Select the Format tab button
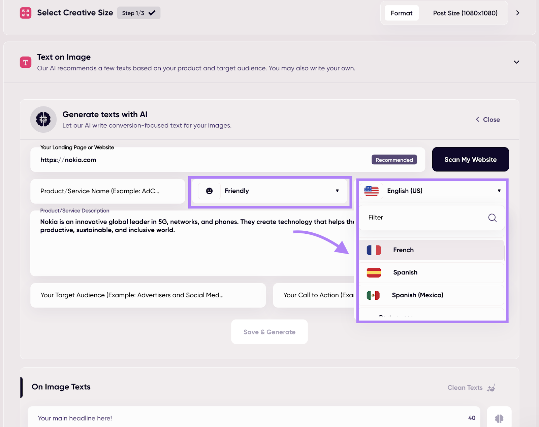The height and width of the screenshot is (427, 539). click(402, 13)
